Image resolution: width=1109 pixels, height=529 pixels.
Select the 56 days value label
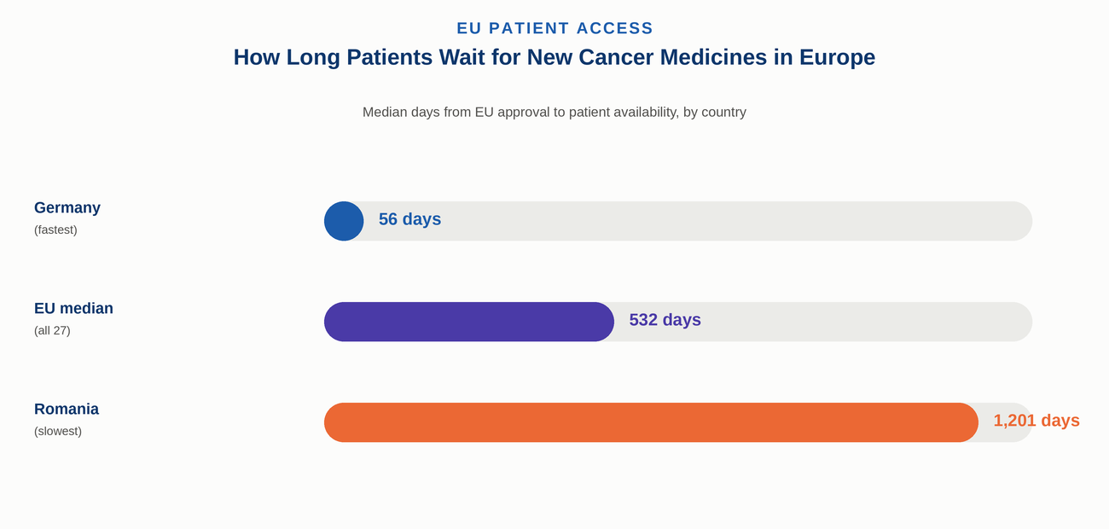[x=409, y=219]
